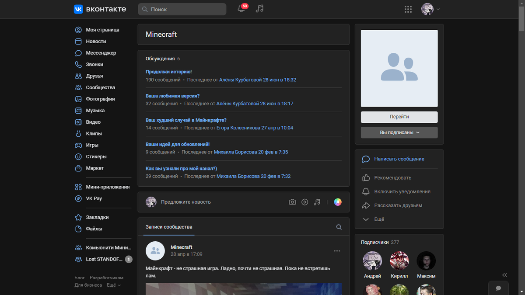Collapse the sidebar with double chevron icon
Screen dimensions: 525x295
coord(504,275)
